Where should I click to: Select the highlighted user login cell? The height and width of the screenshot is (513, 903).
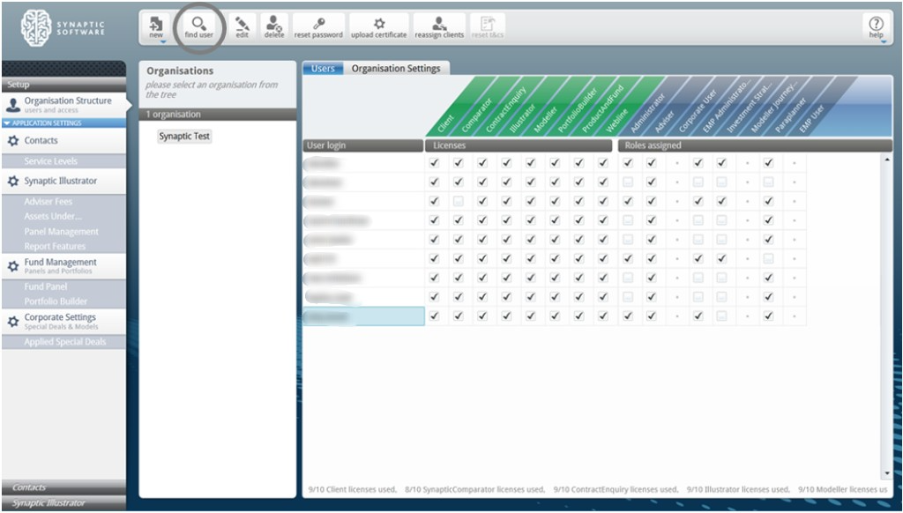point(363,316)
